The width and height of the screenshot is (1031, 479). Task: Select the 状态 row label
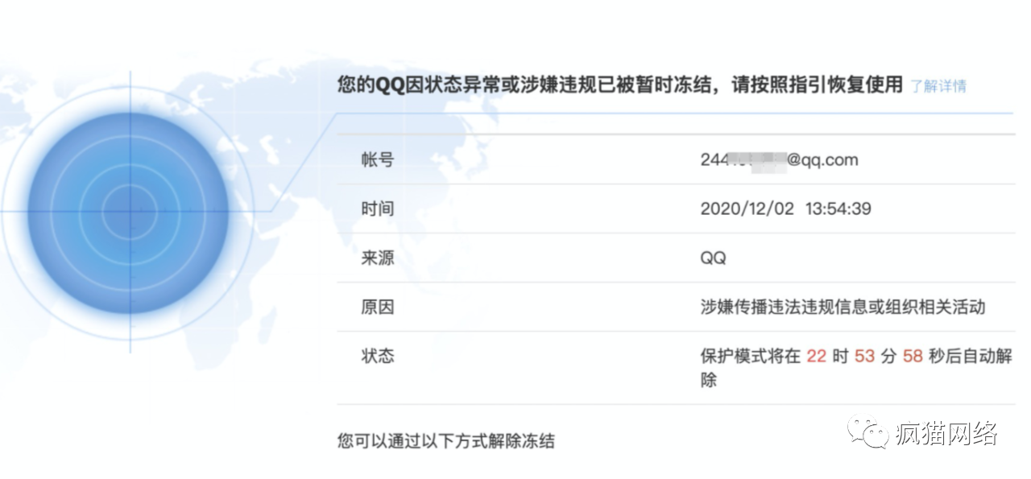pyautogui.click(x=378, y=356)
